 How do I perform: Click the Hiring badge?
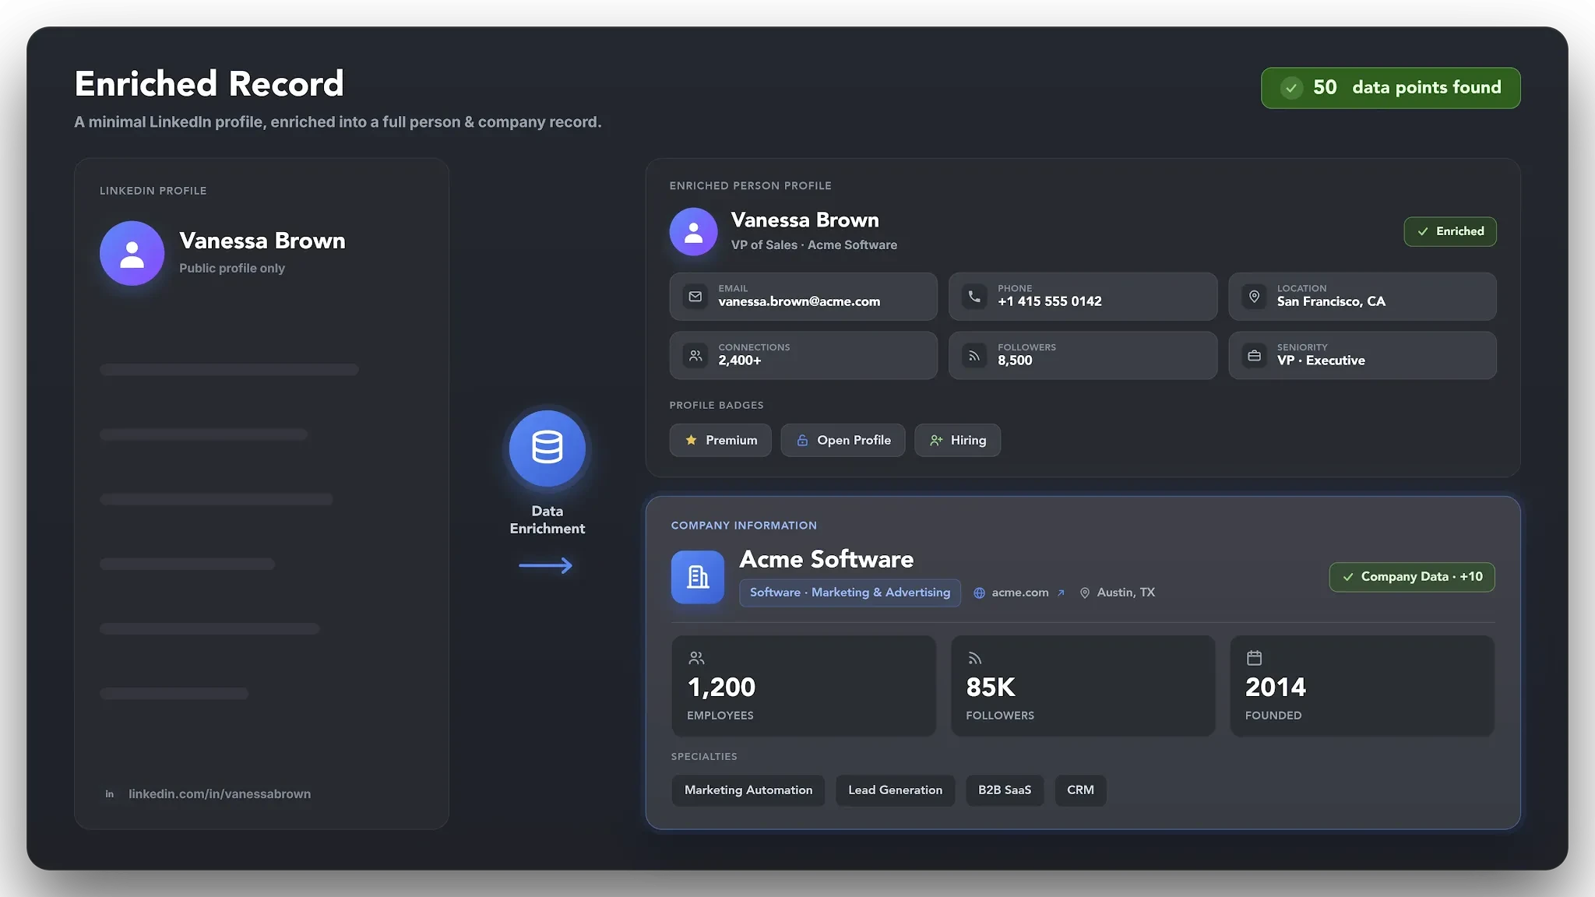pyautogui.click(x=957, y=440)
